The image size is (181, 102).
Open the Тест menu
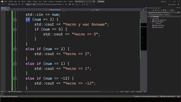click(x=40, y=1)
